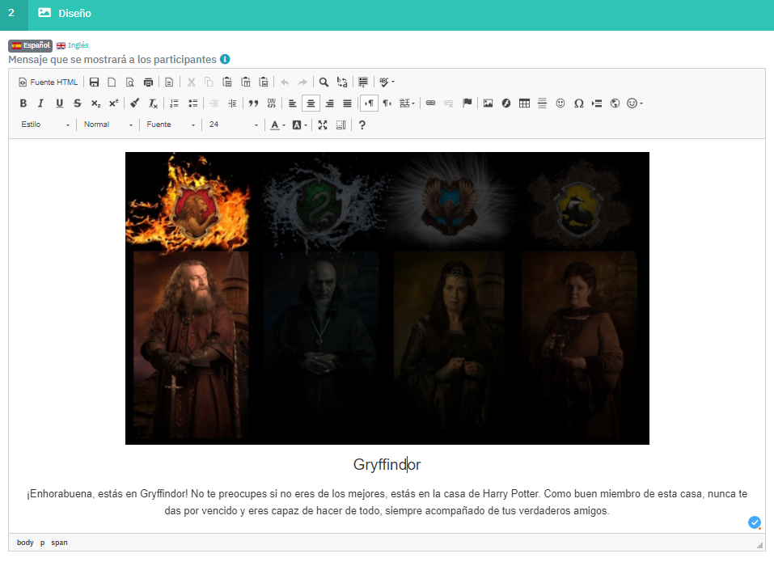The width and height of the screenshot is (774, 562).
Task: Click the Print icon in the toolbar
Action: (x=148, y=82)
